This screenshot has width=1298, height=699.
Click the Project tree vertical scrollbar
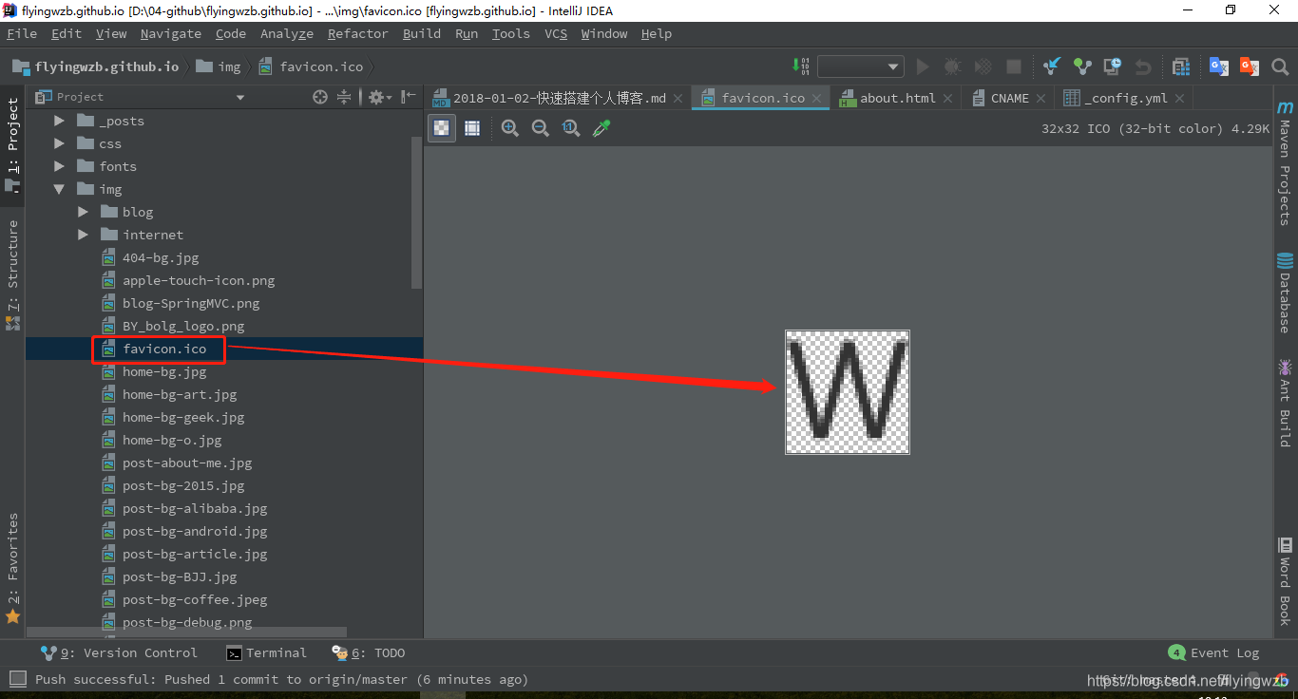(x=416, y=211)
